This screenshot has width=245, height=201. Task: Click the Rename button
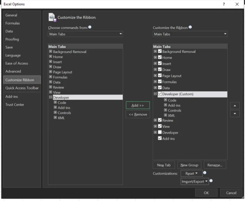tap(215, 165)
